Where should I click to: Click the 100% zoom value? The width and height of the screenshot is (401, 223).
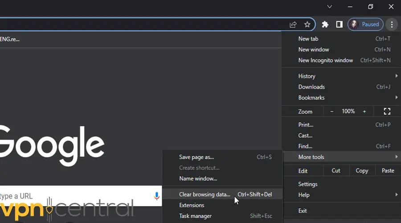(x=348, y=111)
